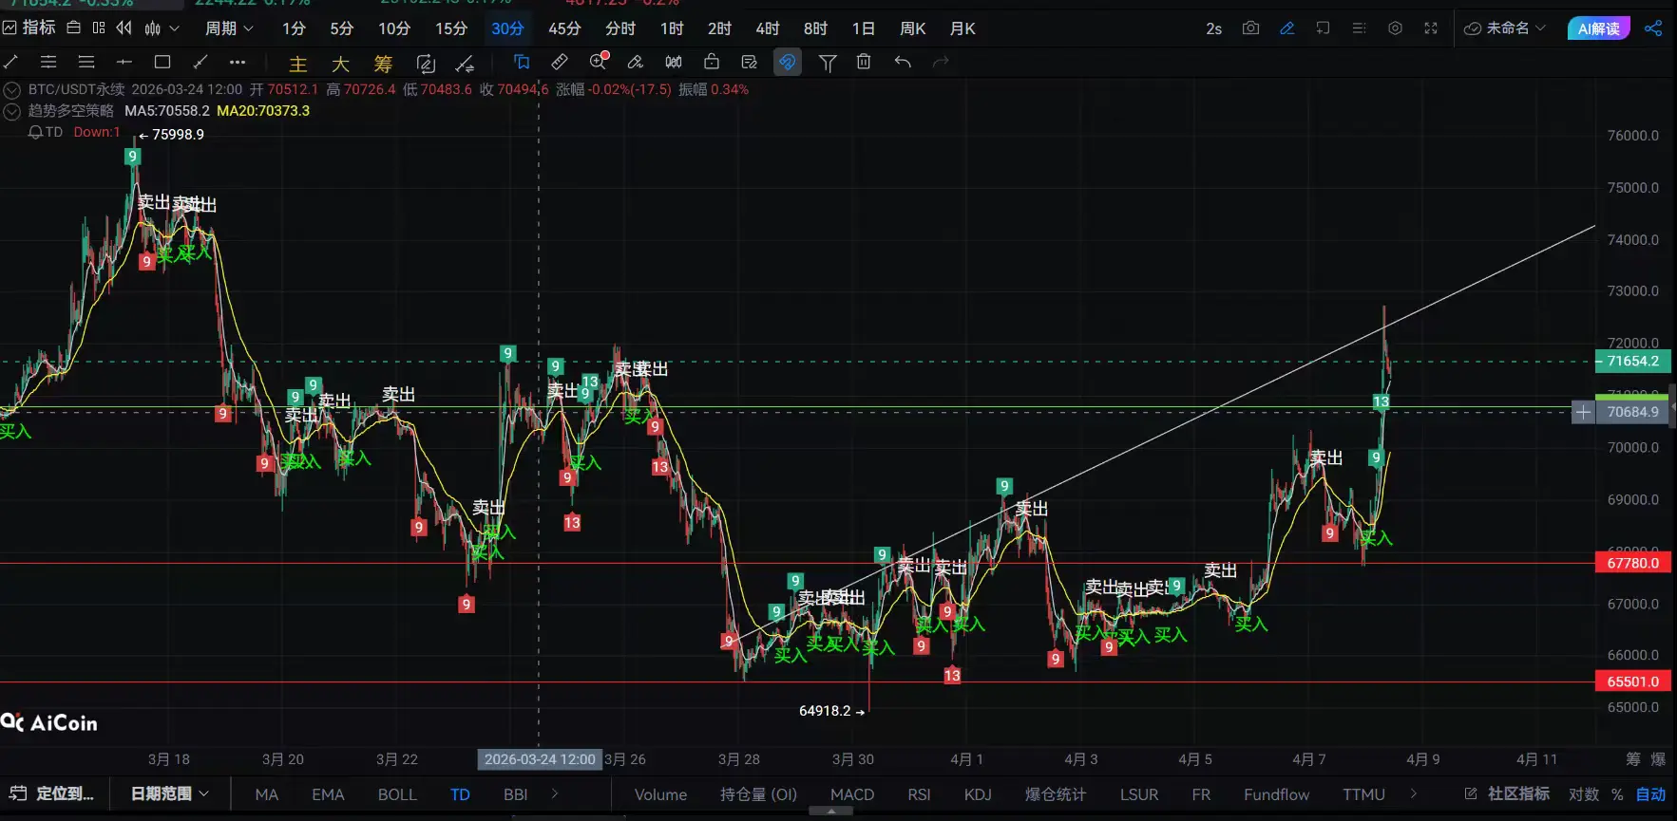Click the calendar icon beside 指标
1677x821 pixels.
73,28
